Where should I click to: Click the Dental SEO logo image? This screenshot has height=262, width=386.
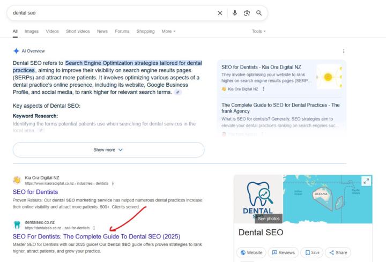[258, 199]
